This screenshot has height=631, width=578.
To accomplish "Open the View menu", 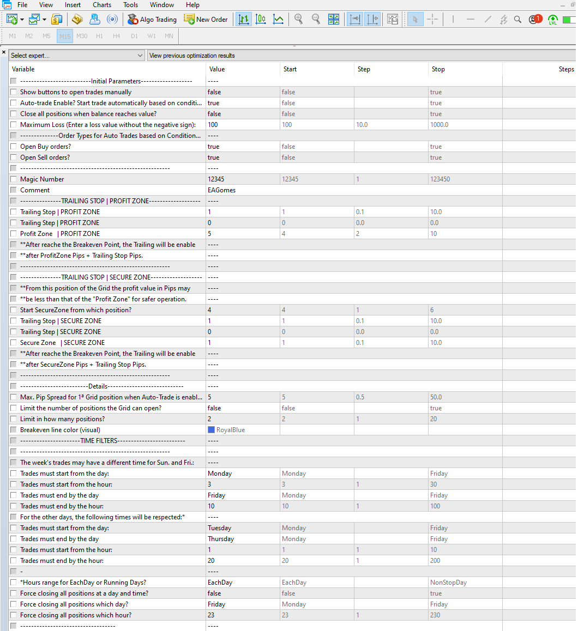I will [x=46, y=5].
